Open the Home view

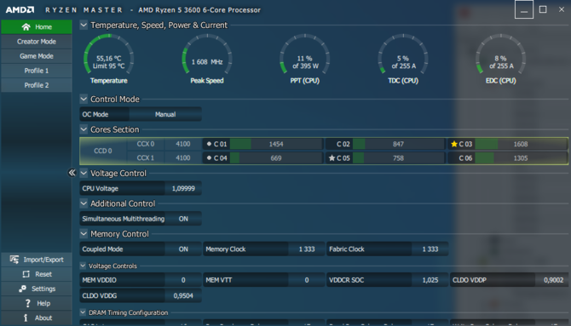tap(37, 27)
